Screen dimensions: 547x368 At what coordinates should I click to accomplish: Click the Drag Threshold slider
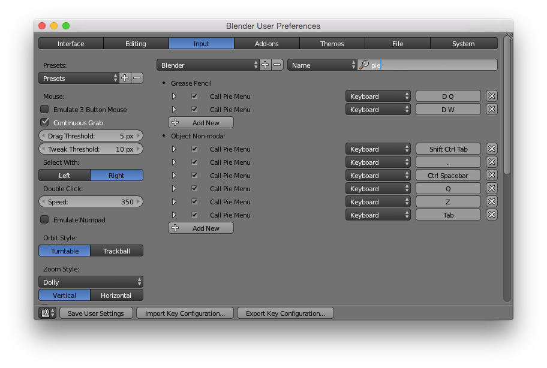91,136
